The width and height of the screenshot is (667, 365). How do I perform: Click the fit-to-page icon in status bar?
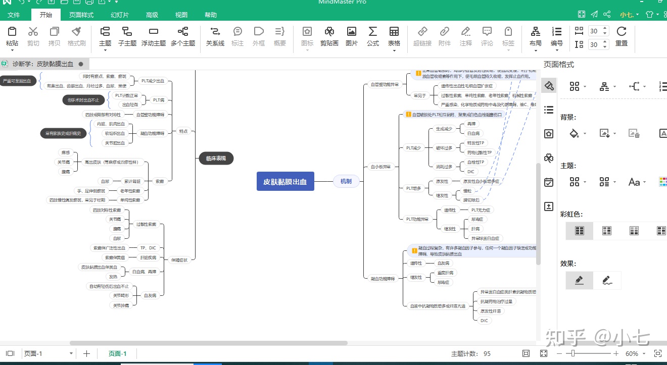526,353
